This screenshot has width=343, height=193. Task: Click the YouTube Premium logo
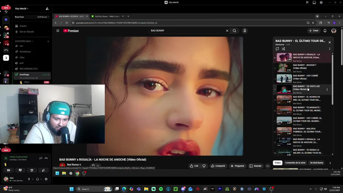click(71, 31)
